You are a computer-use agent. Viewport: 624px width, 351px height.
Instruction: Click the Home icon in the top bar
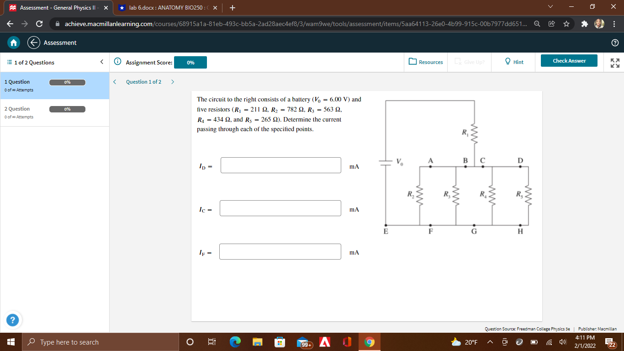click(14, 42)
